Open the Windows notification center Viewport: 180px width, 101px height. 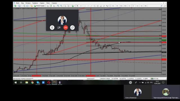pyautogui.click(x=163, y=82)
